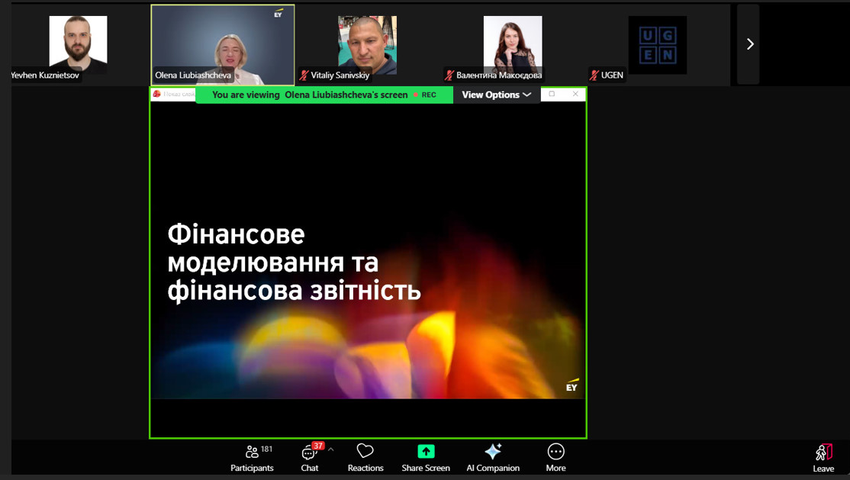The image size is (850, 480).
Task: Click the slide title 'Фінансове моделювання'
Action: (273, 248)
